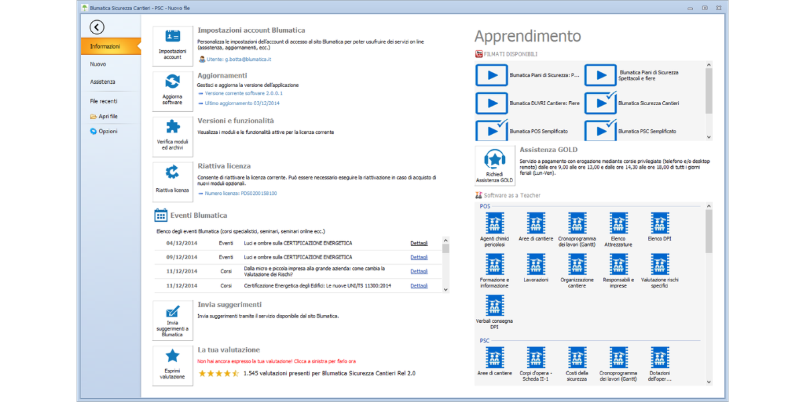The height and width of the screenshot is (402, 805).
Task: Play Blumatica DUVRI Cantiere: Fiere video
Action: pyautogui.click(x=492, y=103)
